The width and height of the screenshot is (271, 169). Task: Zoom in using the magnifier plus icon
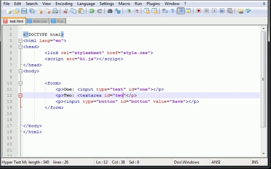pyautogui.click(x=128, y=11)
